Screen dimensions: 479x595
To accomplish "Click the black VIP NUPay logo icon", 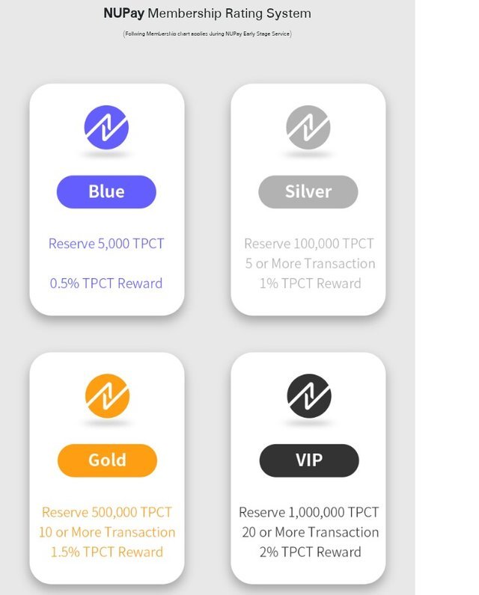I will tap(309, 395).
